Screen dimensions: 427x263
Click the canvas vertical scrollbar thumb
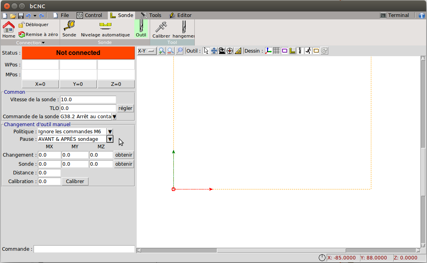click(x=423, y=172)
